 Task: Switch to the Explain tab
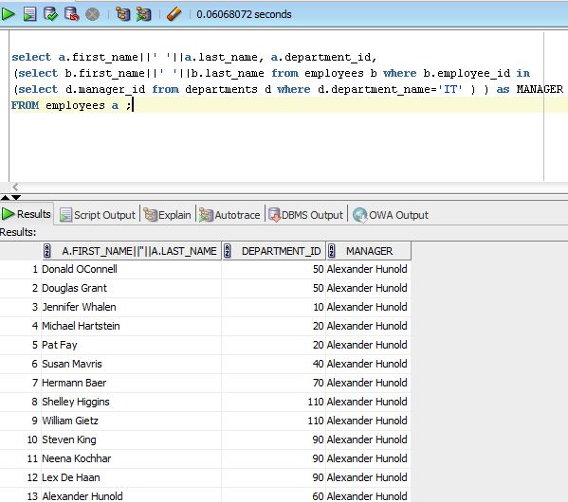(167, 215)
